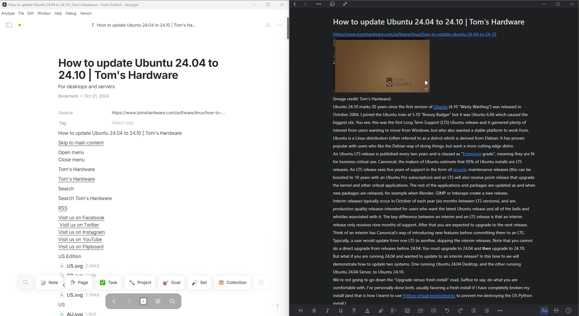Open the Tag 'Select tags' dropdown
Viewport: 579px width, 316px height.
123,123
